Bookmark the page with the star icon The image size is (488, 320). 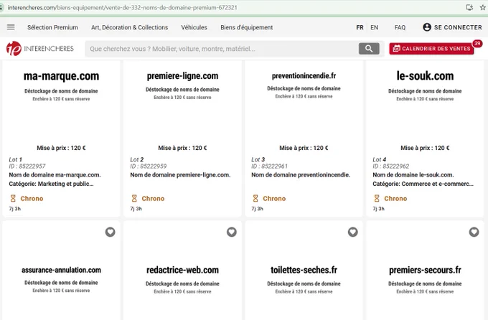coord(482,7)
